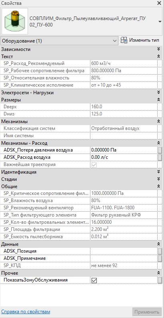The width and height of the screenshot is (164, 318).
Task: Select the не менее 92 value
Action: tap(104, 266)
